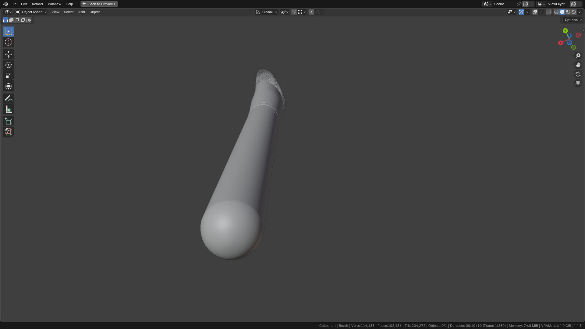Click the new ViewLayer duplicate icon
This screenshot has width=585, height=329.
coord(573,4)
